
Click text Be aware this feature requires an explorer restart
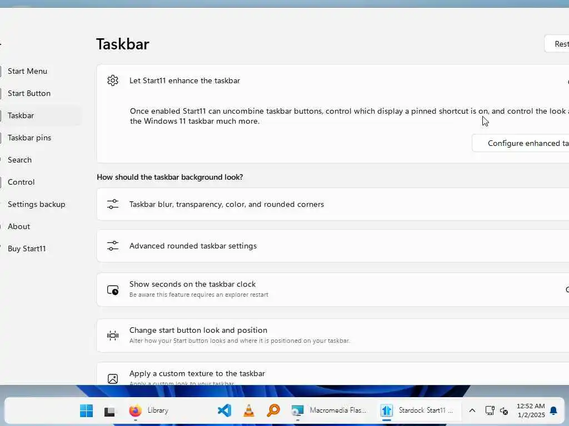point(199,295)
